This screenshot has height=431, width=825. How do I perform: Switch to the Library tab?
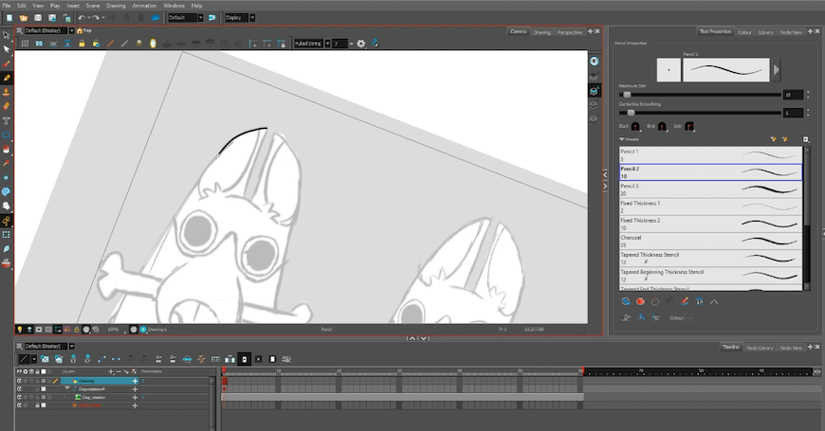click(x=765, y=32)
